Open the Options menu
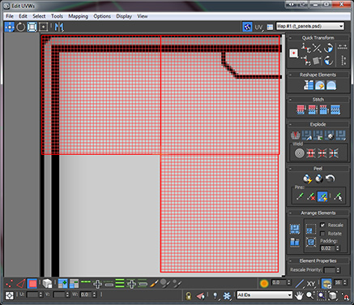Viewport: 354px width, 305px height. click(102, 16)
